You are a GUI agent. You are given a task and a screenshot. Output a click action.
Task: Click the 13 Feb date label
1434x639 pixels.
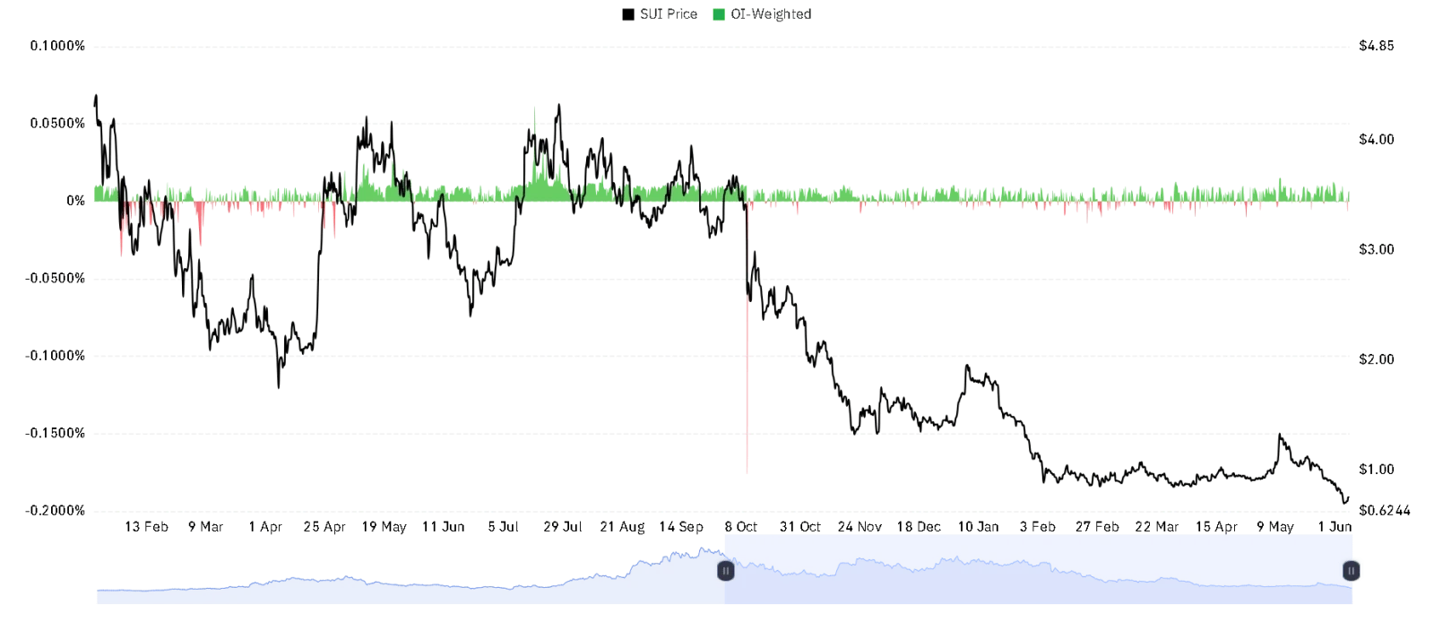point(146,527)
